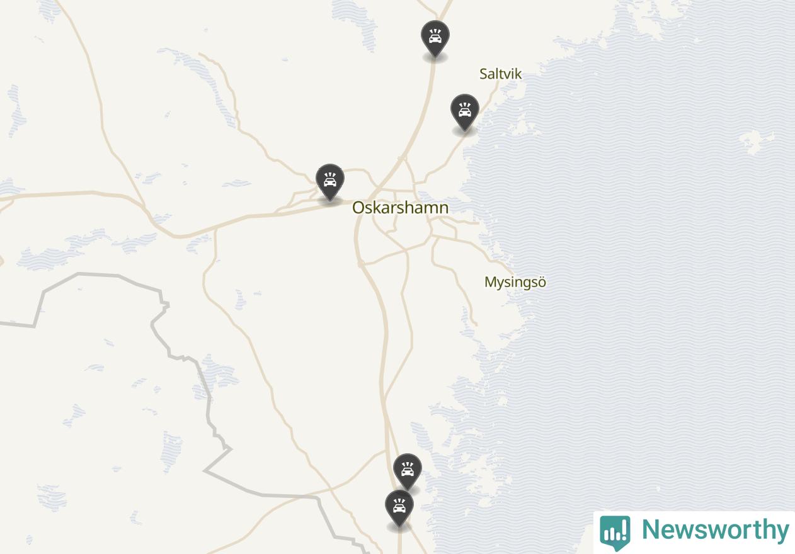This screenshot has height=554, width=795.
Task: Open the Newsworthy text link
Action: tap(715, 530)
